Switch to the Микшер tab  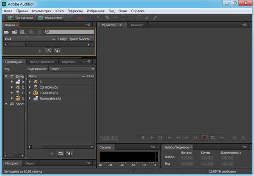click(136, 25)
